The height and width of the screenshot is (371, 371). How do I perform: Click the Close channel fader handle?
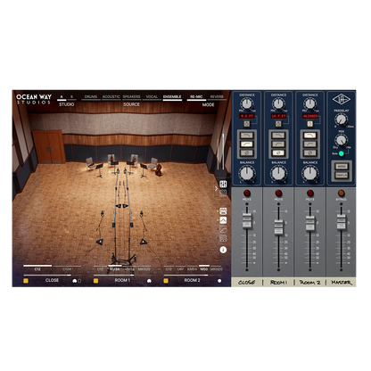(247, 221)
